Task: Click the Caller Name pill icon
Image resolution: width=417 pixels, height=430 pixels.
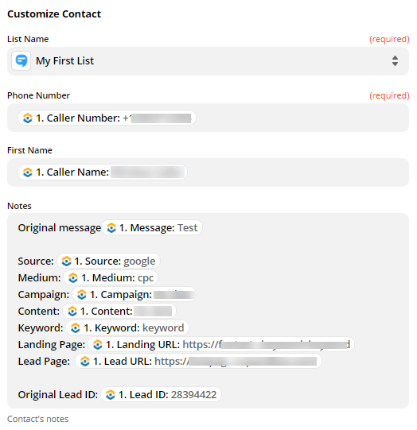Action: 27,172
